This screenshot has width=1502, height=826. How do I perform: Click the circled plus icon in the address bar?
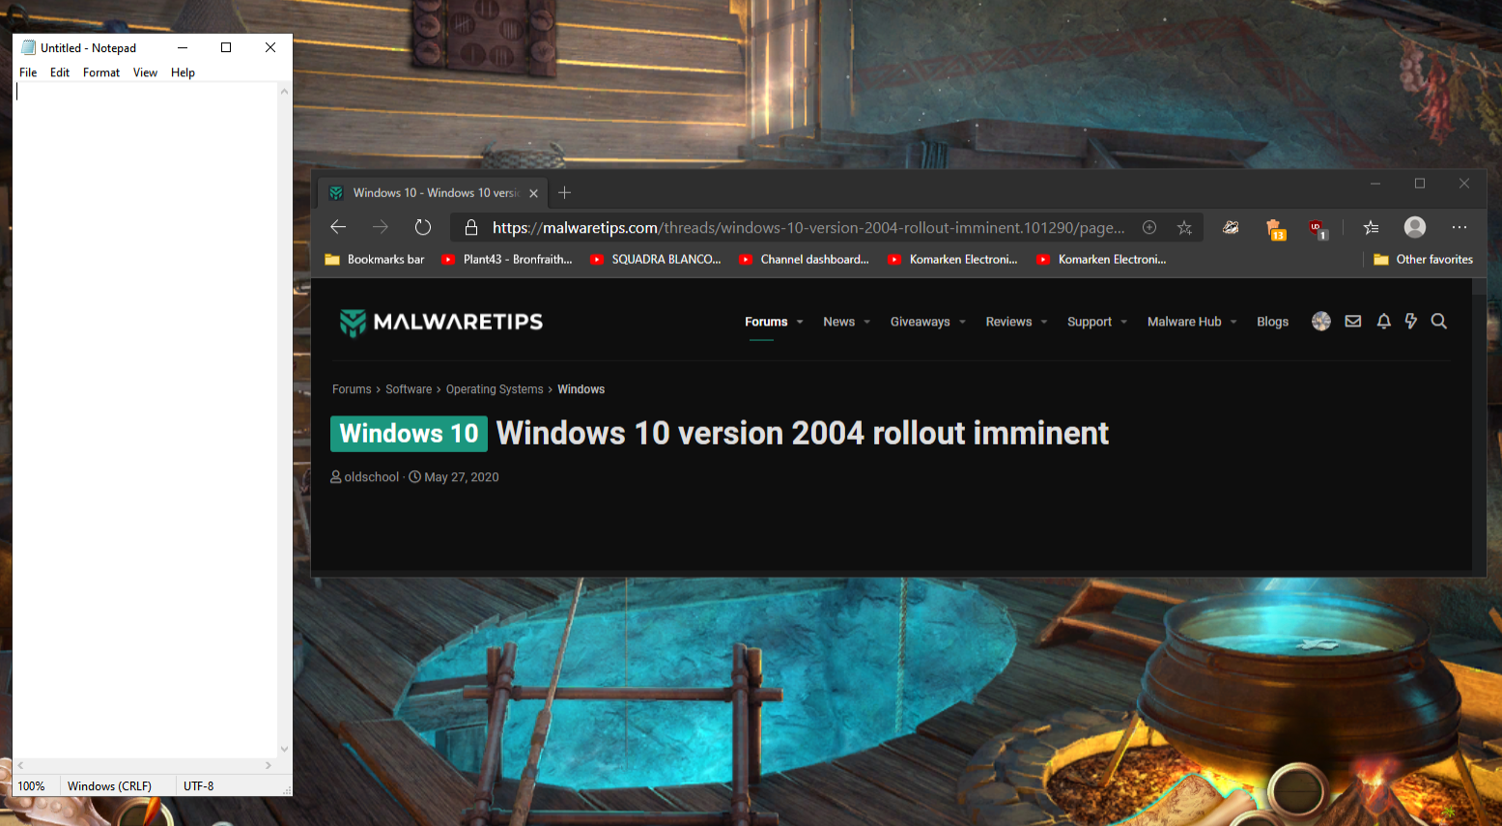click(x=1149, y=227)
